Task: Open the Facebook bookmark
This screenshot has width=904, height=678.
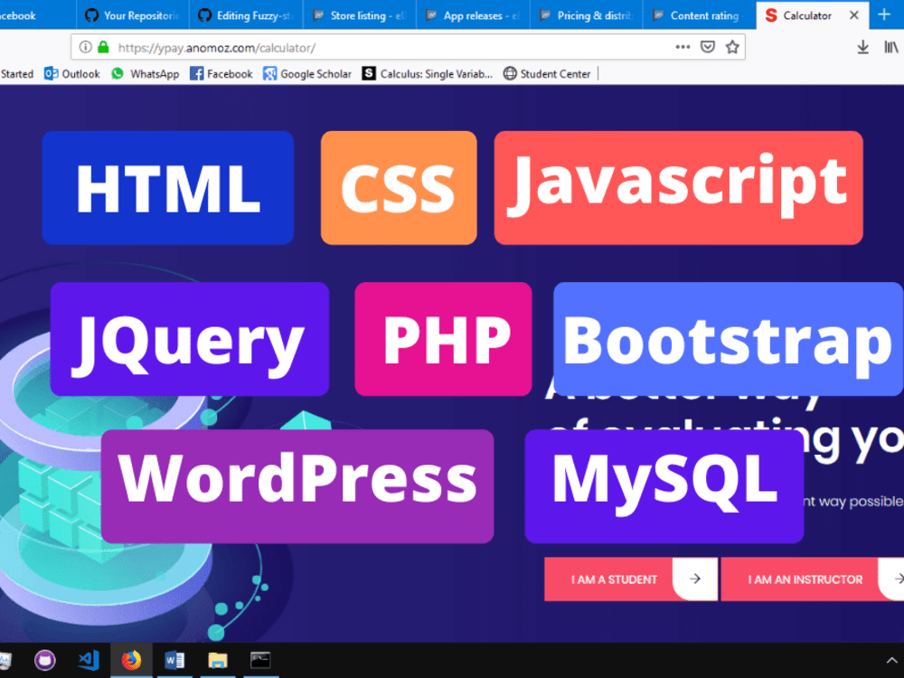Action: click(221, 74)
